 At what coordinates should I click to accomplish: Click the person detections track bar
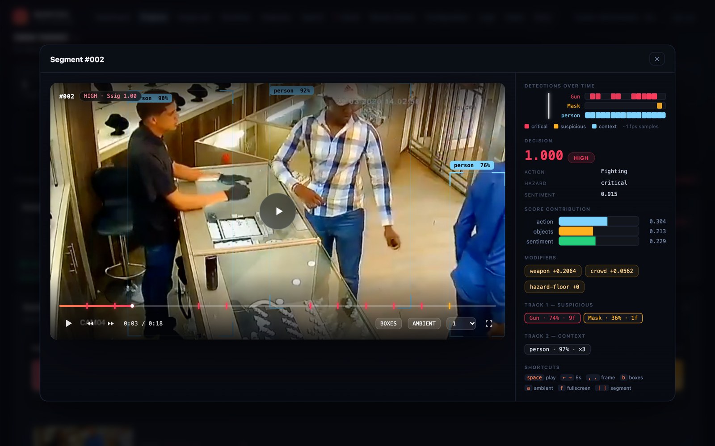point(625,115)
